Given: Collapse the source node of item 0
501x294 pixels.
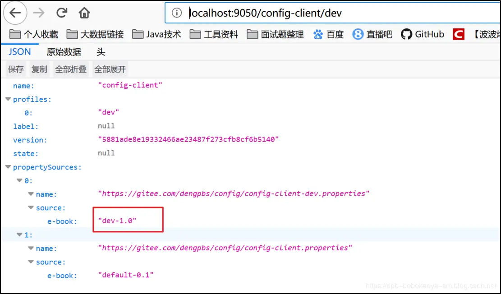Looking at the screenshot, I should (x=31, y=208).
